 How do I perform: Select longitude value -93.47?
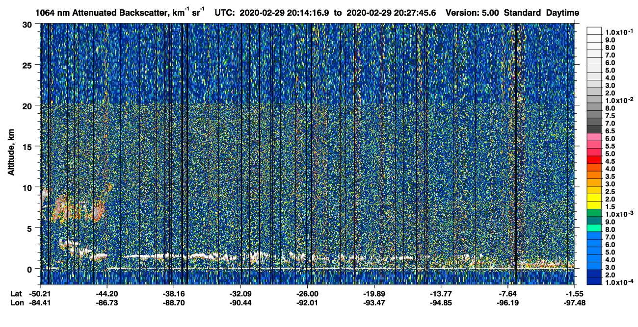[x=374, y=302]
